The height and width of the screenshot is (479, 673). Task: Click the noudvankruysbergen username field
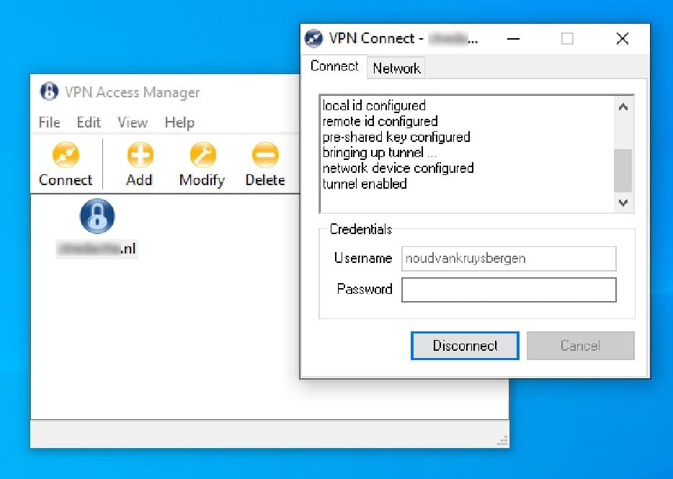[x=508, y=259]
